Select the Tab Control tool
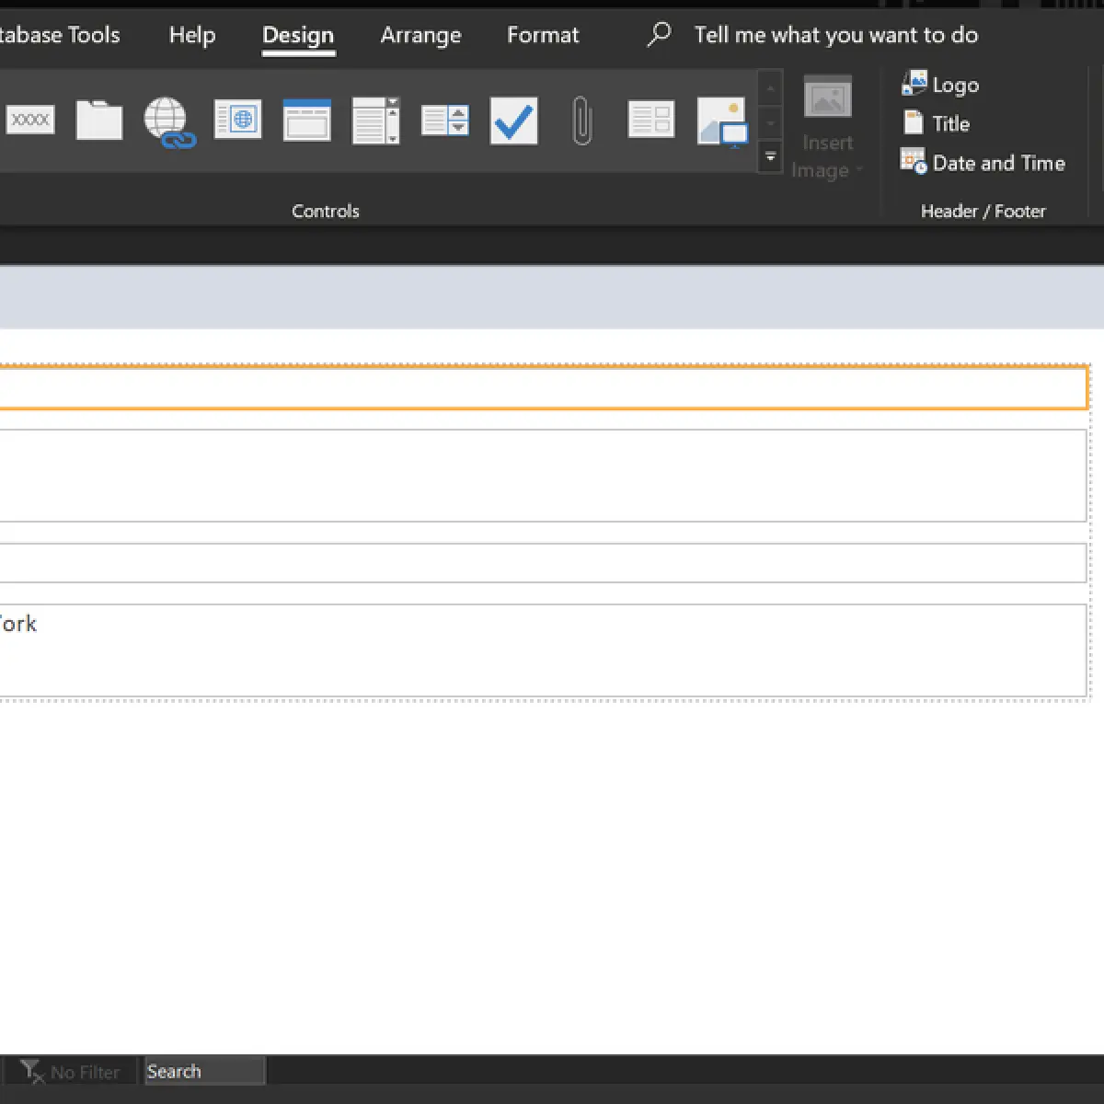 click(99, 120)
